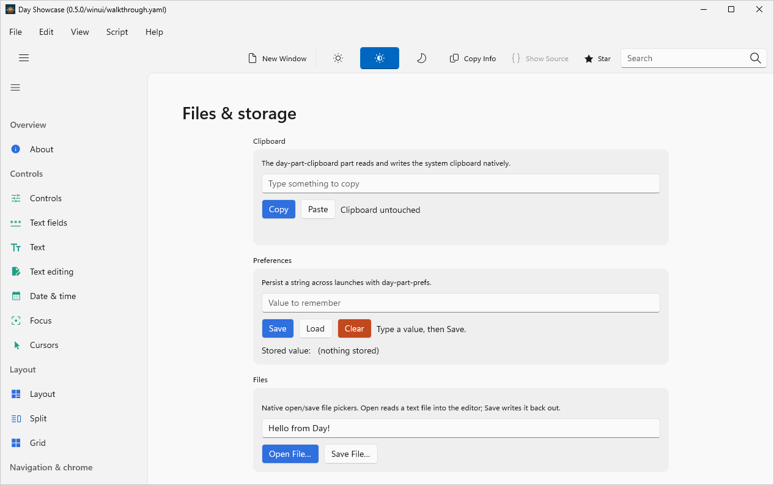This screenshot has height=485, width=774.
Task: Select the Split label in sidebar
Action: [x=39, y=418]
